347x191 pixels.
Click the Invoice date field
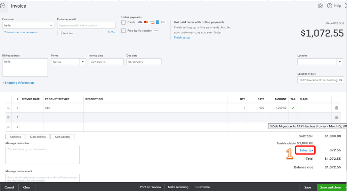click(x=106, y=62)
